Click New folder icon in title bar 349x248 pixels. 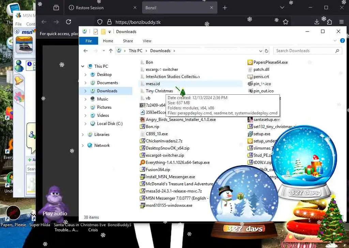tap(103, 32)
